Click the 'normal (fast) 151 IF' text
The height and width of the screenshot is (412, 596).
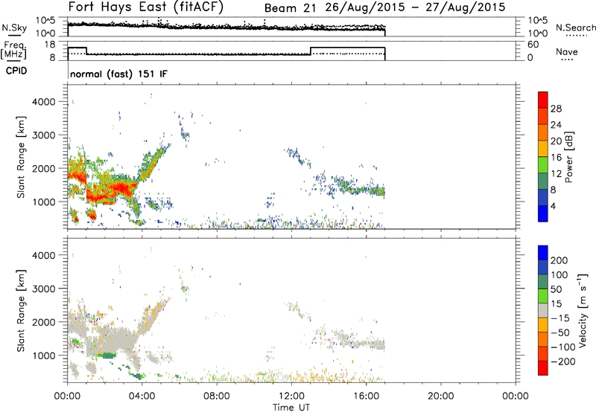point(118,74)
